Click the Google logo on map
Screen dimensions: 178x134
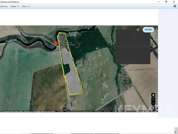71,108
